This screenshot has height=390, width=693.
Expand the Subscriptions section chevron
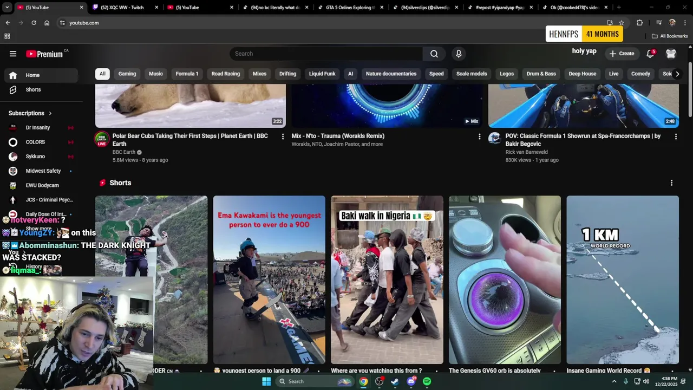[x=50, y=113]
